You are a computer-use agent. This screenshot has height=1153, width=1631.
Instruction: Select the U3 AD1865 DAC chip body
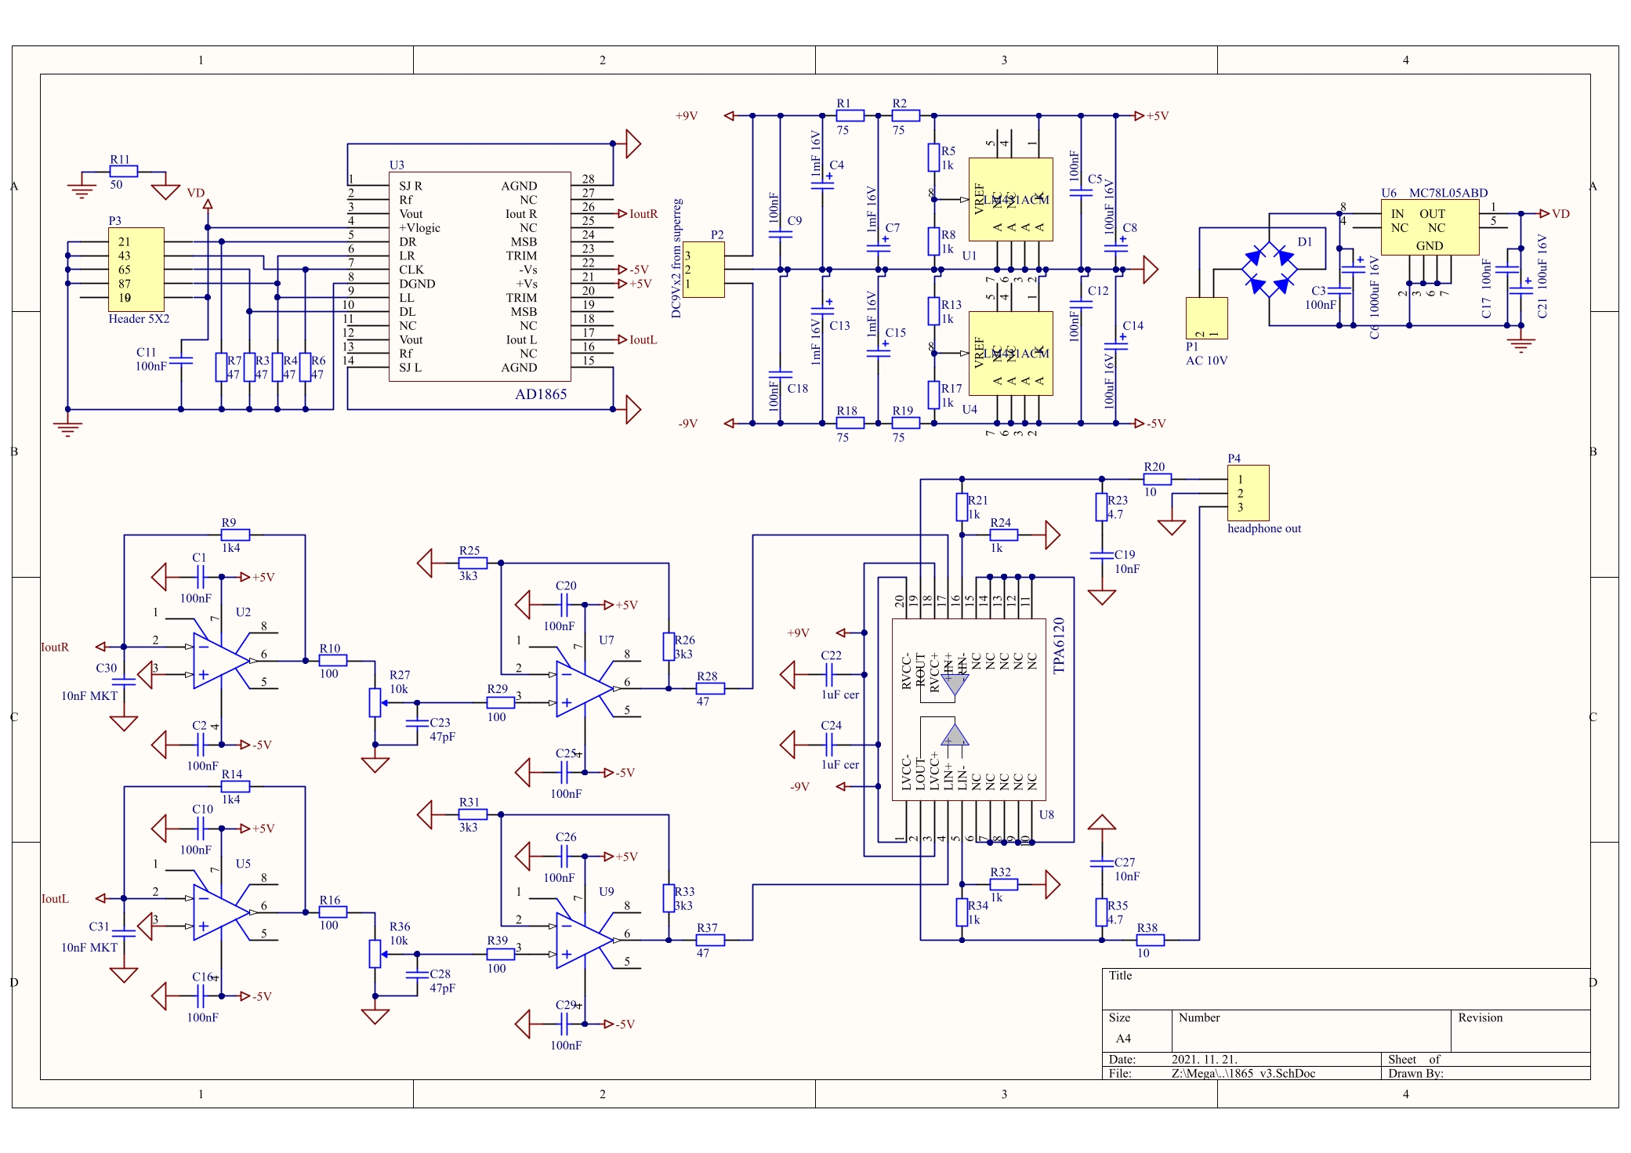pos(480,277)
